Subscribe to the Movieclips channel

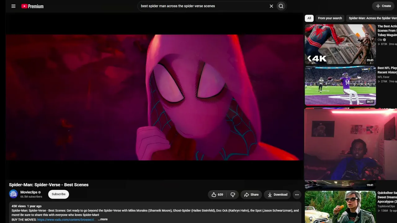pyautogui.click(x=59, y=194)
